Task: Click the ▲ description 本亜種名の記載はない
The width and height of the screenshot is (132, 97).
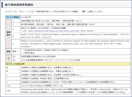Action: pyautogui.click(x=64, y=67)
